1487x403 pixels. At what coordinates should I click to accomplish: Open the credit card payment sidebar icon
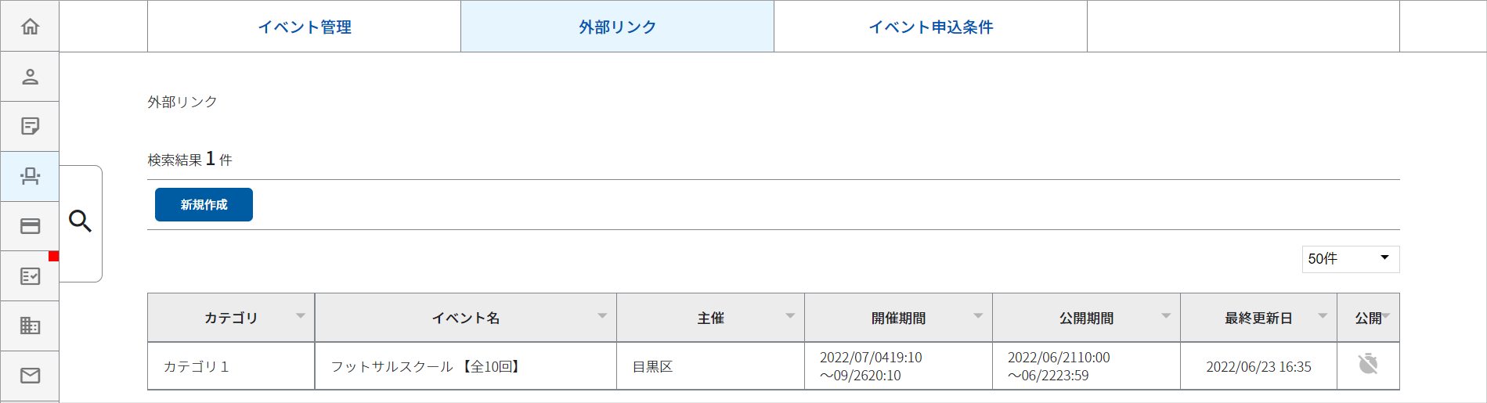30,226
